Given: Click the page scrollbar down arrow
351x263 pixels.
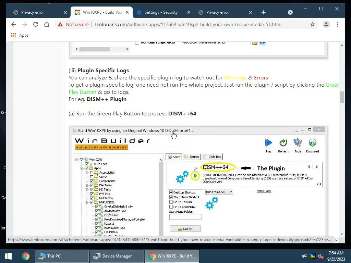Looking at the screenshot, I should tap(342, 234).
